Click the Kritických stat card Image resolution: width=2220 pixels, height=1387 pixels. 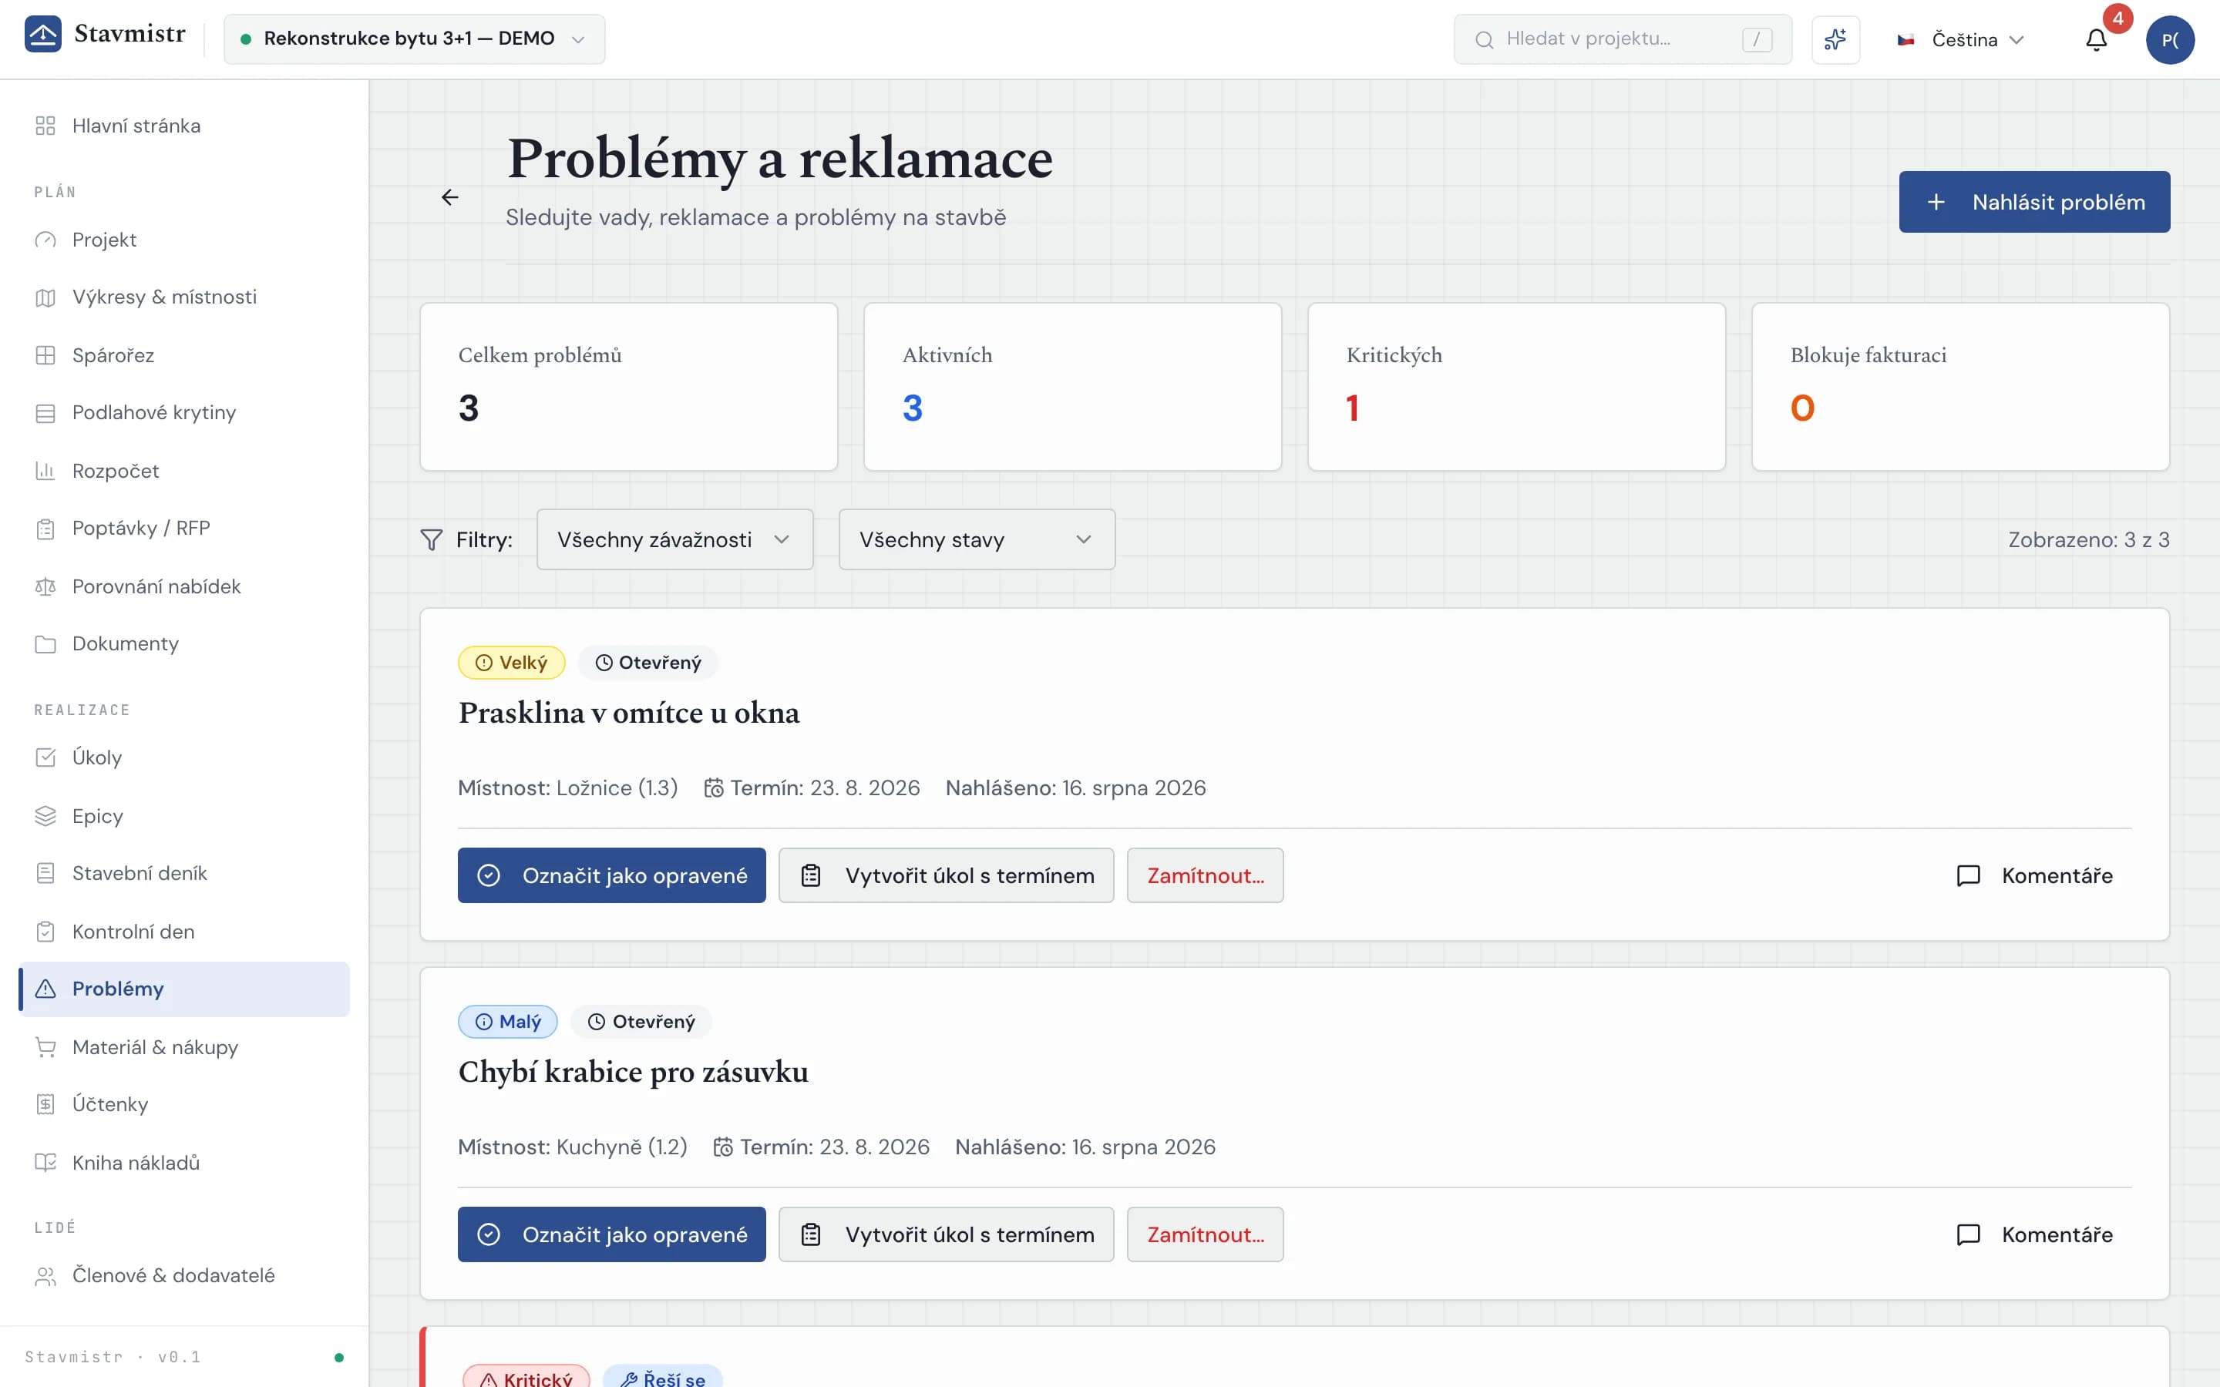(x=1515, y=386)
